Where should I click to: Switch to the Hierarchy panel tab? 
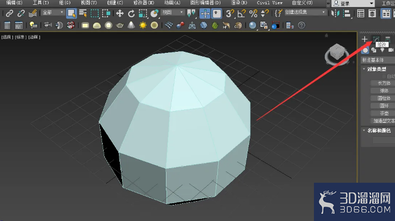pyautogui.click(x=387, y=39)
